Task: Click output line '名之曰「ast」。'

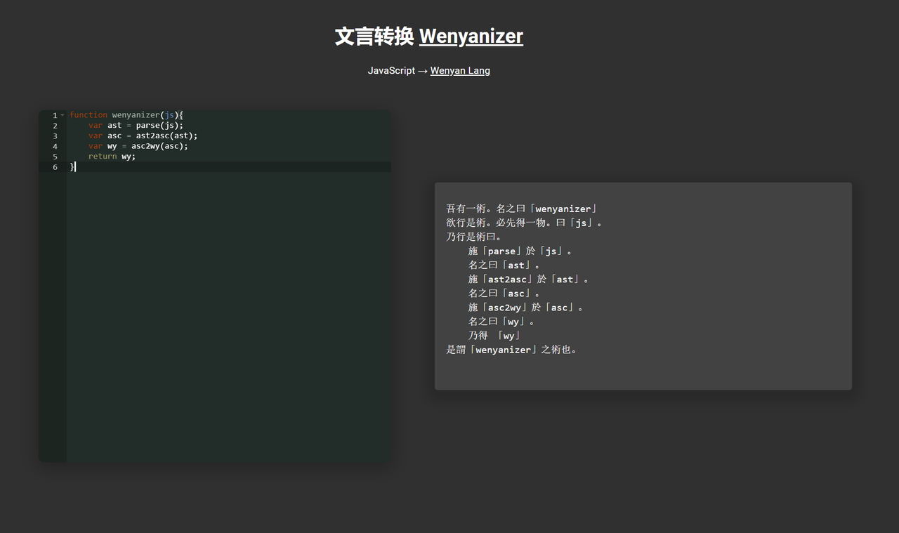Action: click(x=505, y=265)
